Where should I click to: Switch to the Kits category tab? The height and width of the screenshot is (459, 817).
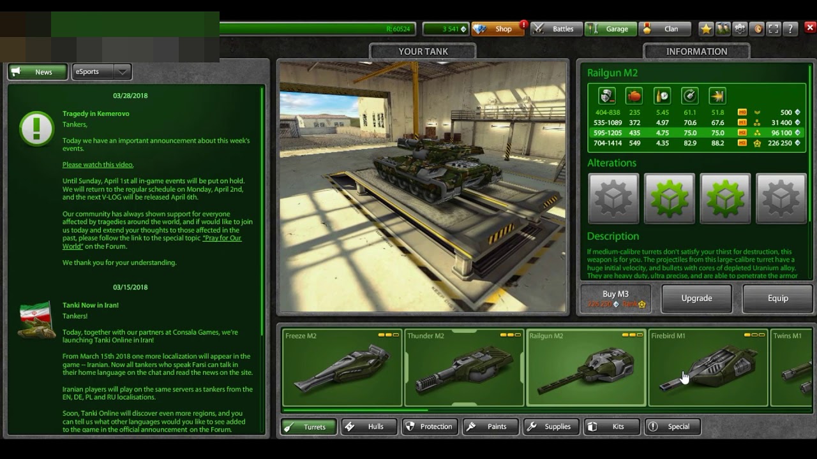point(611,426)
